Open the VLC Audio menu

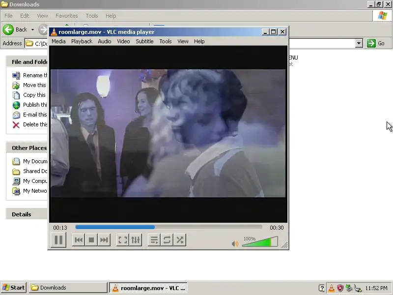point(105,41)
